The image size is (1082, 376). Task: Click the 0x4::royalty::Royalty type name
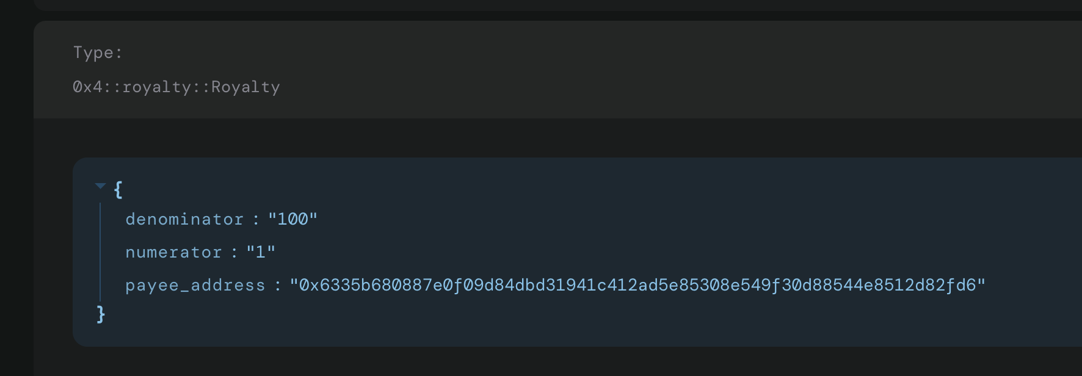[176, 87]
